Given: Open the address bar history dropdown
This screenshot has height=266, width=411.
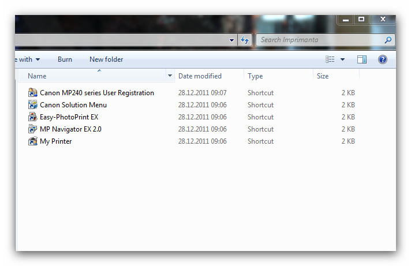Looking at the screenshot, I should click(231, 40).
